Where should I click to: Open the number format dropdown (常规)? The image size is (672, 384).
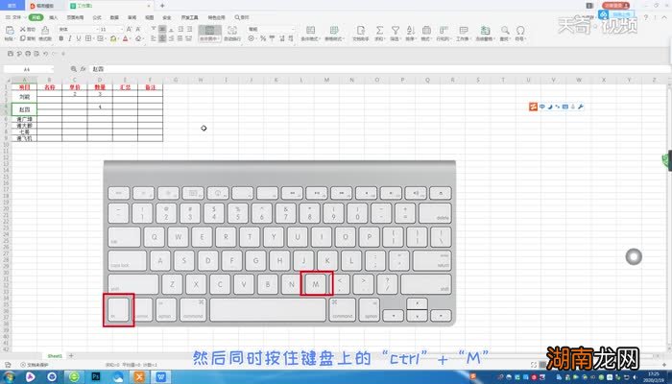coord(293,29)
